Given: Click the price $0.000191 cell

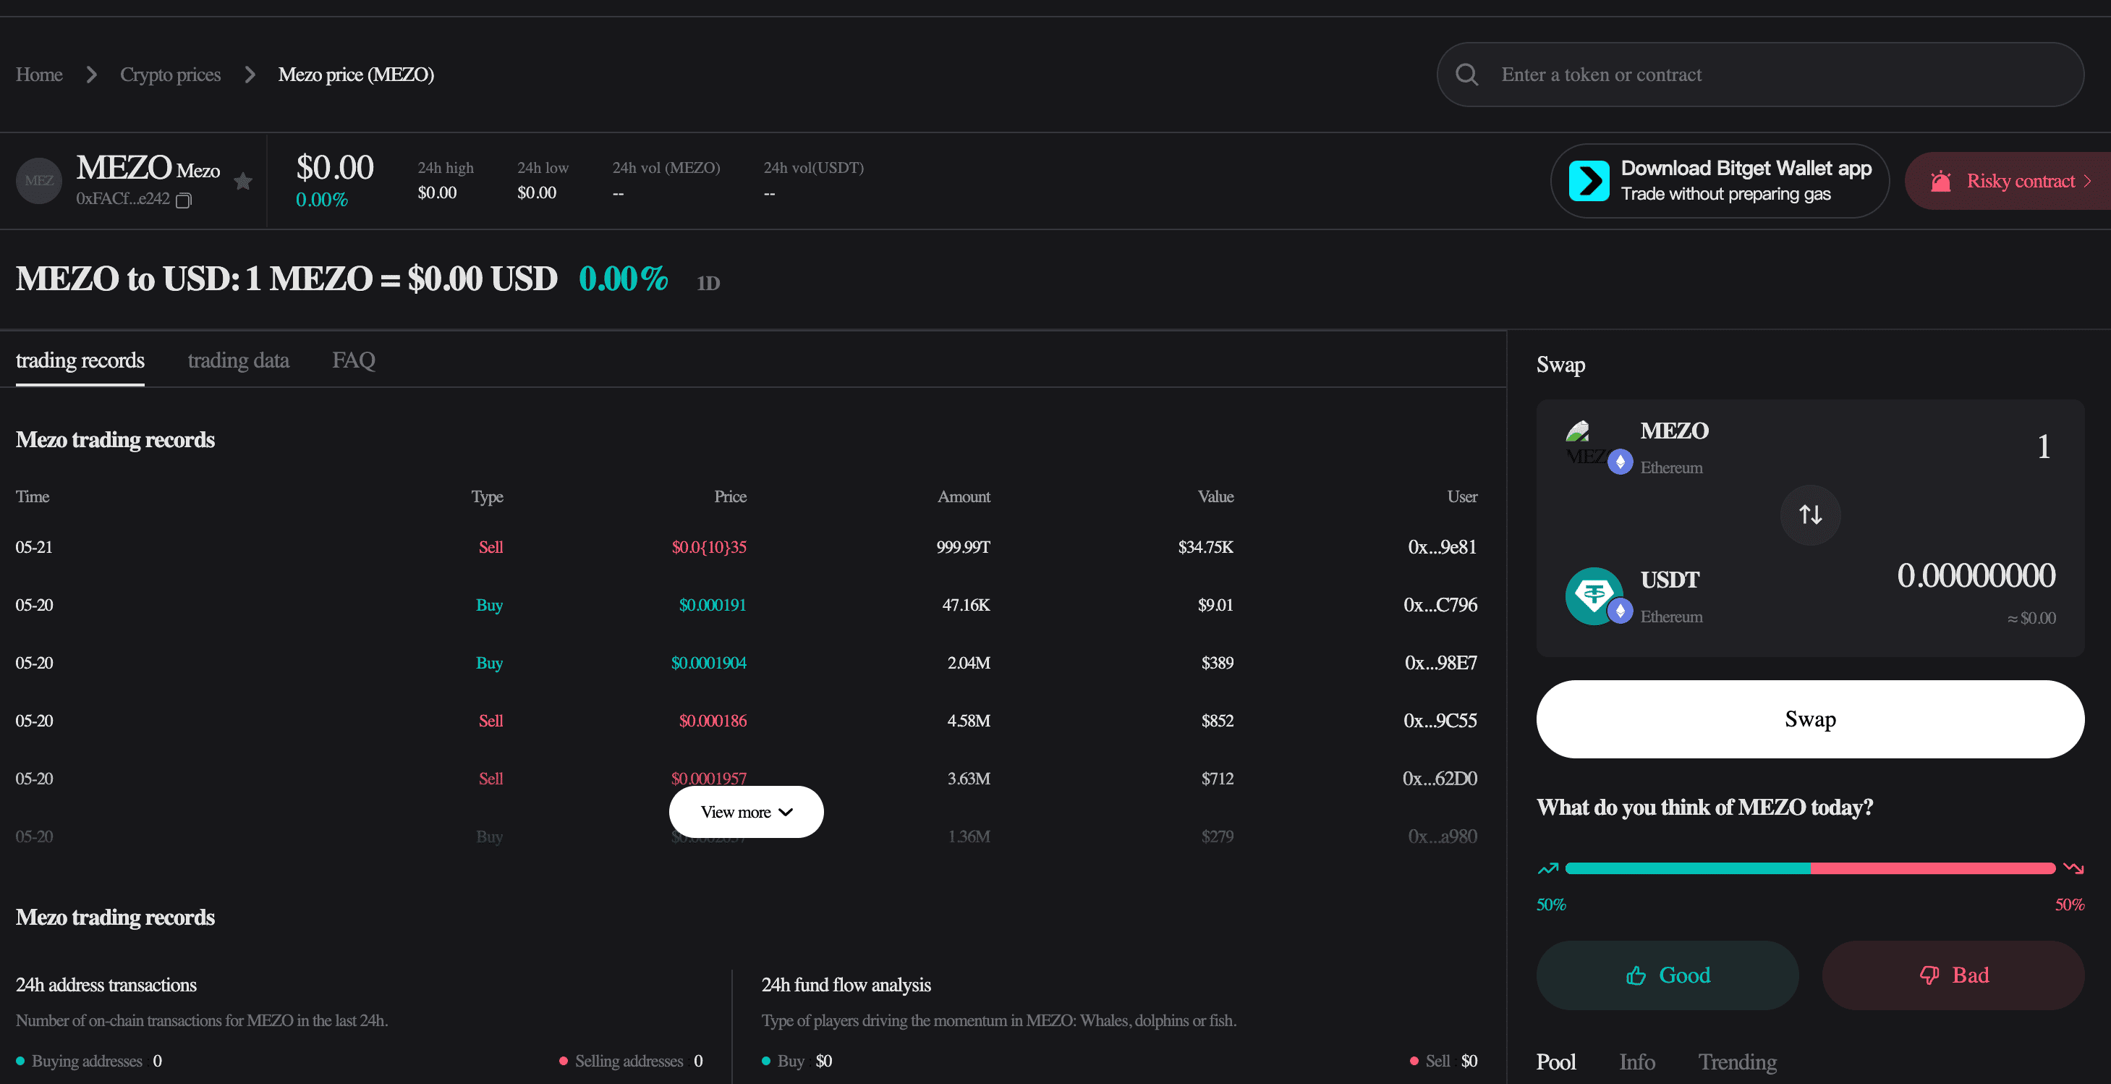Looking at the screenshot, I should tap(712, 605).
